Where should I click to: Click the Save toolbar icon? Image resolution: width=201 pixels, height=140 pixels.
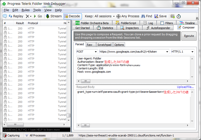(x=160, y=16)
